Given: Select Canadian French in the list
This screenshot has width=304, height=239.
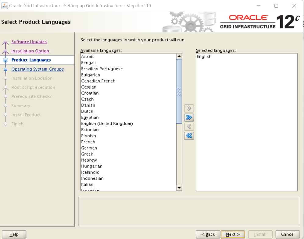Looking at the screenshot, I should pos(128,81).
